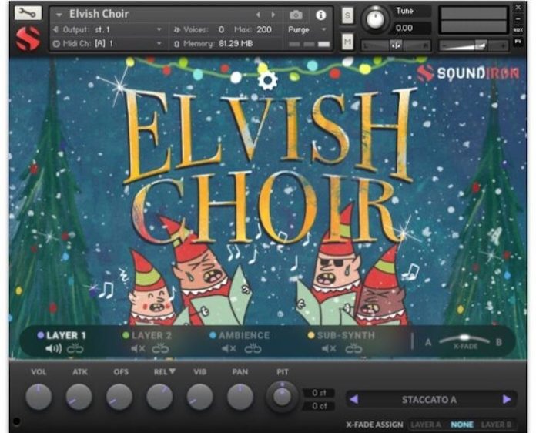This screenshot has height=433, width=536.
Task: Click the AUX button beside the header
Action: 518,30
